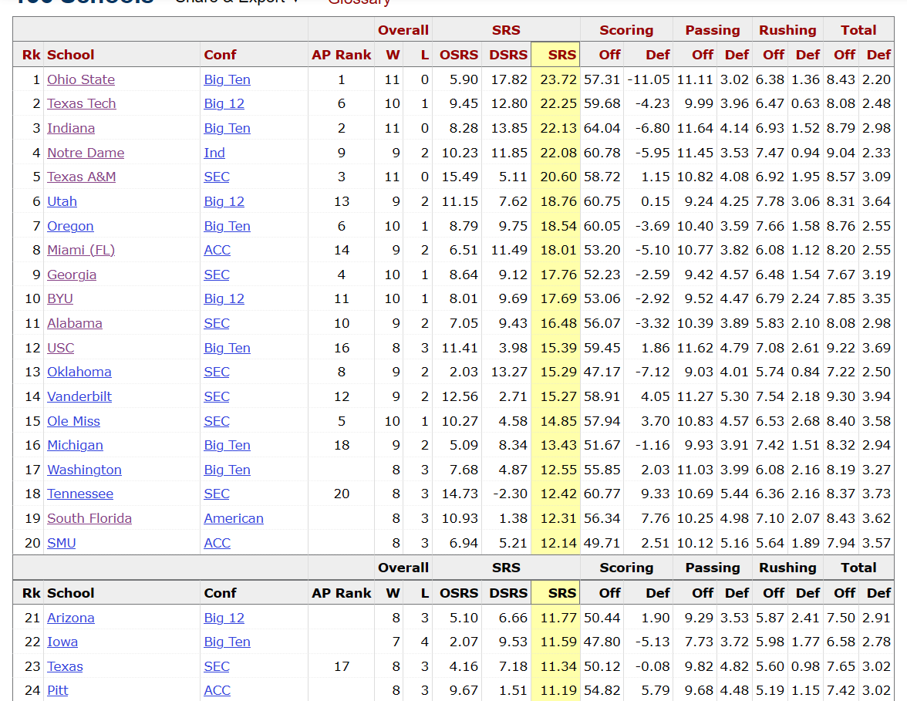Click the ACC link in SMU's row
Viewport: 907px width, 701px height.
(x=217, y=543)
